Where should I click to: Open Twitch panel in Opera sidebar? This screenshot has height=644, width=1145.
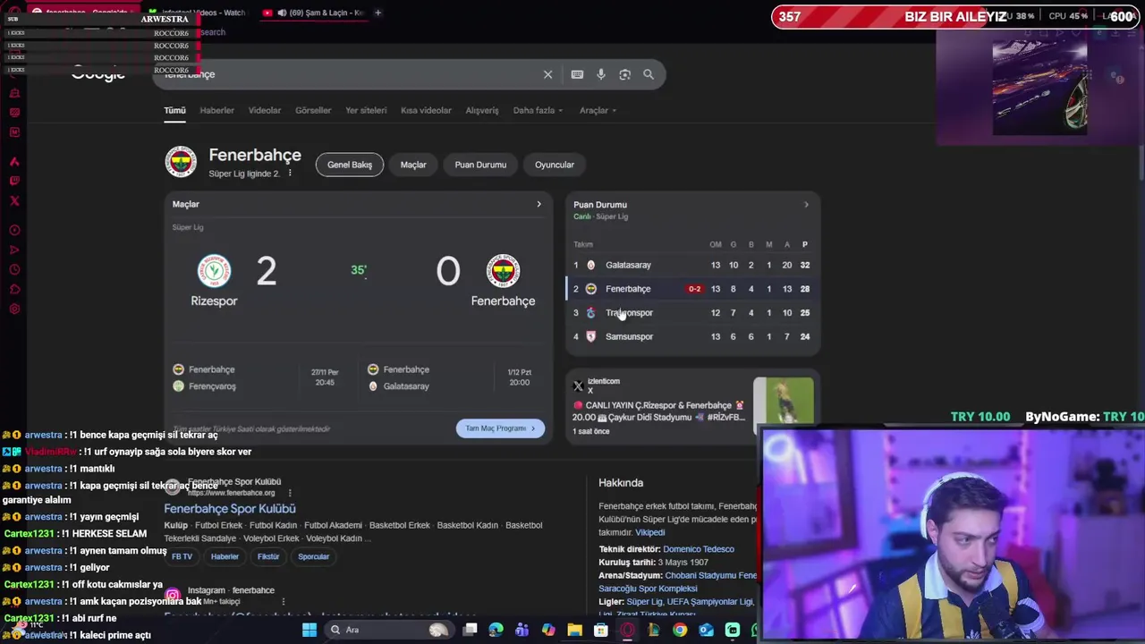[14, 181]
